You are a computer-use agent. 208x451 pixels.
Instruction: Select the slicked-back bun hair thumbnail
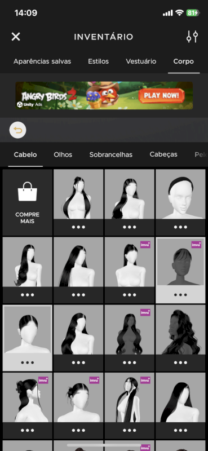coord(27,329)
